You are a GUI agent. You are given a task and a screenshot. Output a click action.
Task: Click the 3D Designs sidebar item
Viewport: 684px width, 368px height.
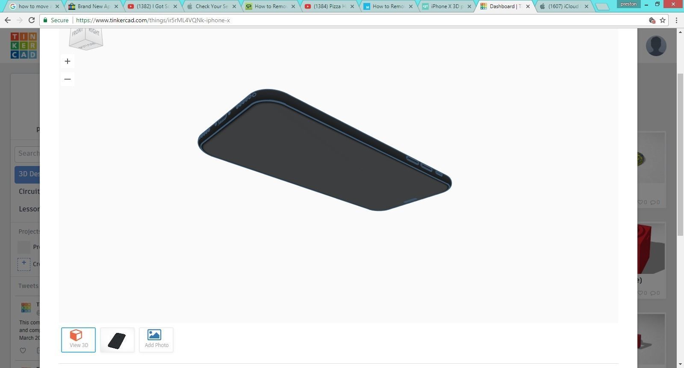coord(28,174)
